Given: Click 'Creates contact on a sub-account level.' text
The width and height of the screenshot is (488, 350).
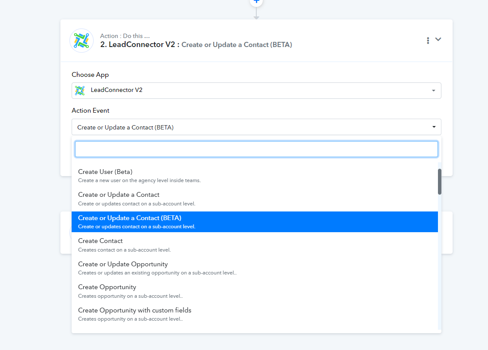Looking at the screenshot, I should pyautogui.click(x=125, y=250).
